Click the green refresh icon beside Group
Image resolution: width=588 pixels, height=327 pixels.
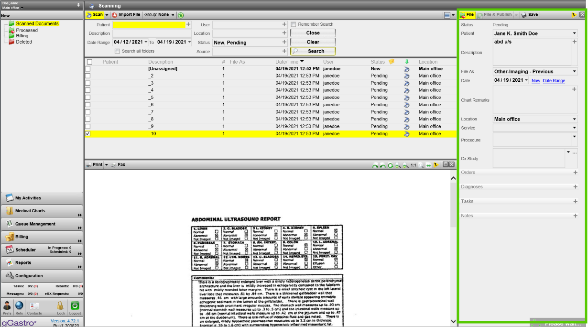tap(181, 15)
